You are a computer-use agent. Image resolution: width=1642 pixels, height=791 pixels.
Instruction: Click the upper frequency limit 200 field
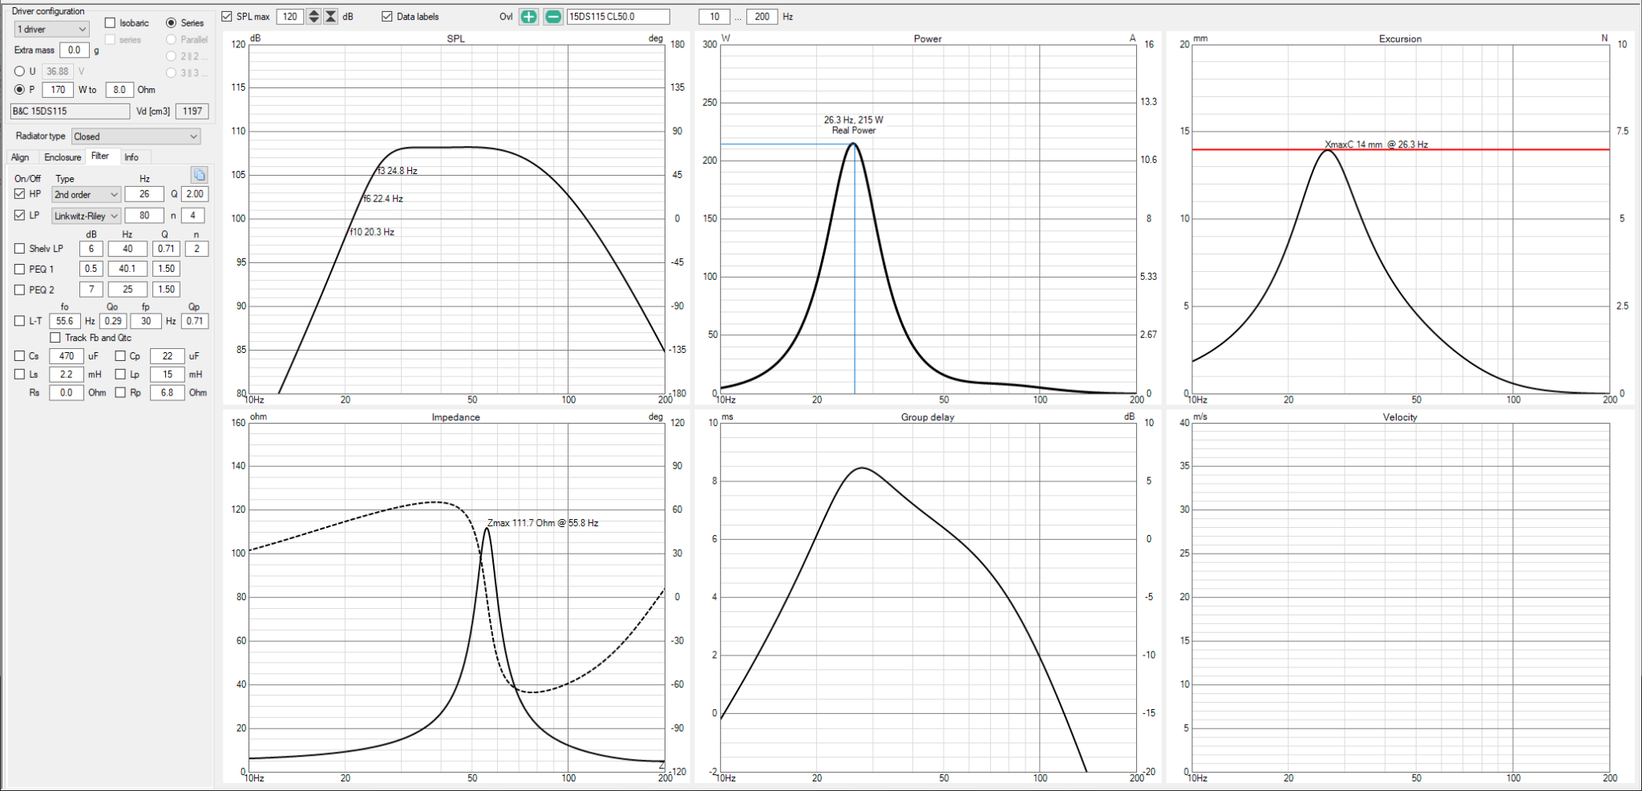click(x=762, y=16)
